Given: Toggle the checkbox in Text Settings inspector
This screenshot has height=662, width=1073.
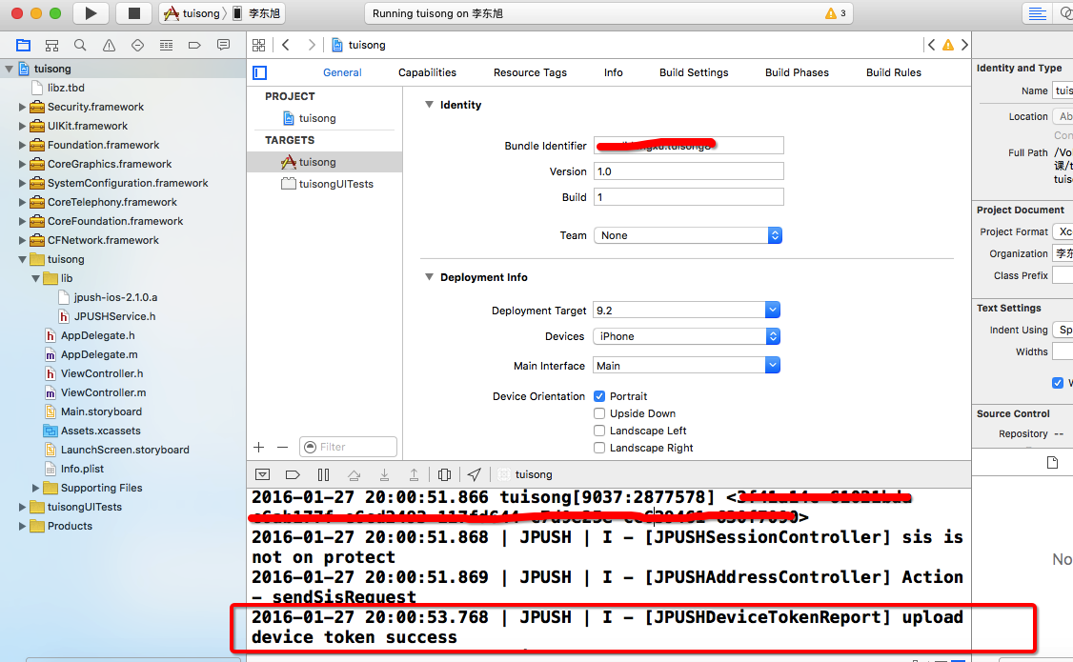Looking at the screenshot, I should 1058,383.
